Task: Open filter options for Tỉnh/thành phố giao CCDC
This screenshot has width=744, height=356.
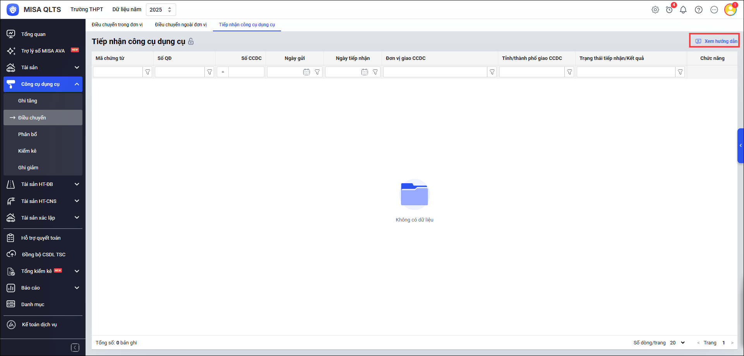Action: pyautogui.click(x=569, y=72)
